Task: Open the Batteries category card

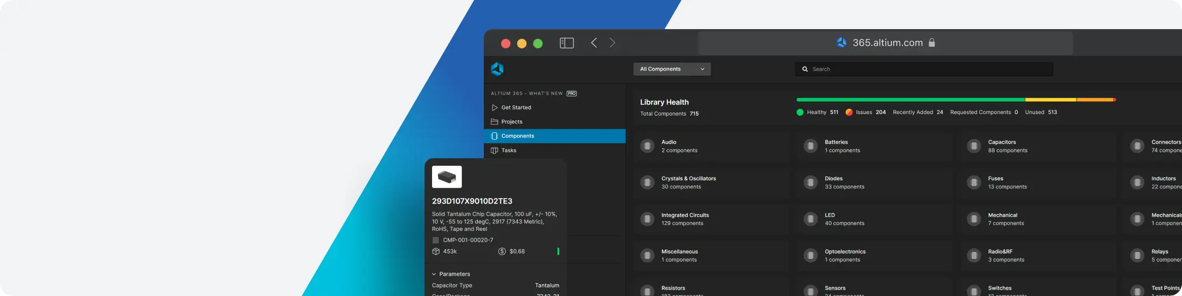Action: 874,146
